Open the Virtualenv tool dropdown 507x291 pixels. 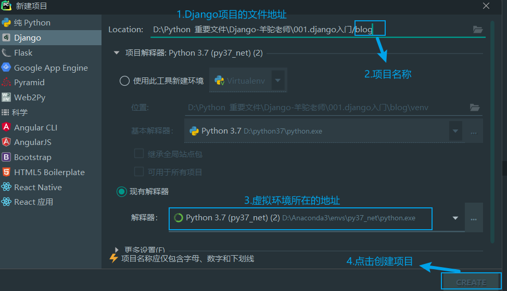point(278,81)
